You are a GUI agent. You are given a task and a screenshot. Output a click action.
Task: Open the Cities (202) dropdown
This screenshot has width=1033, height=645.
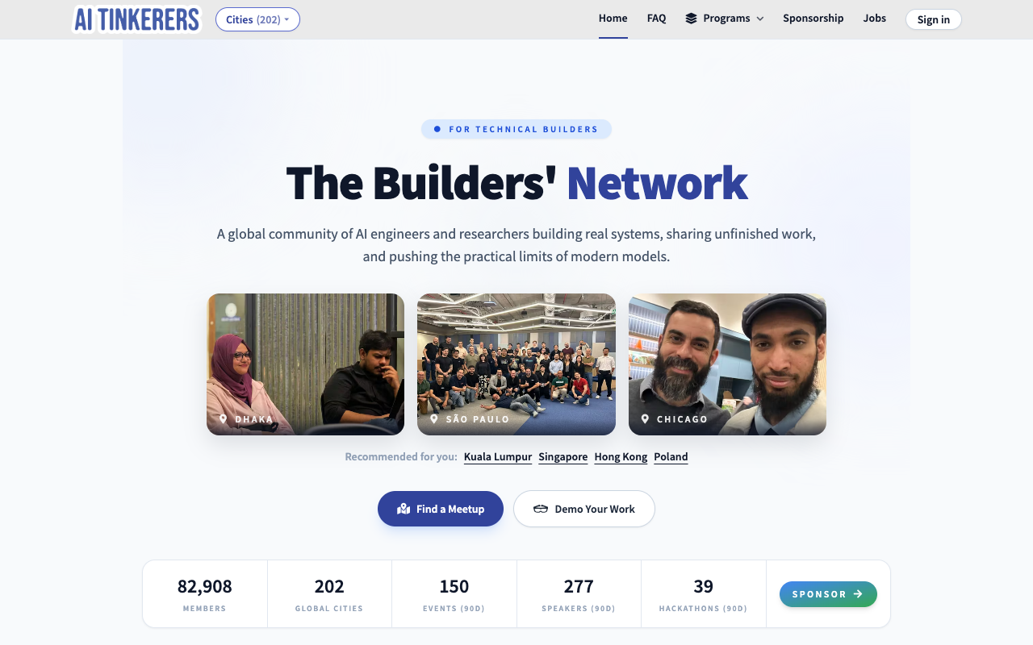click(x=257, y=19)
